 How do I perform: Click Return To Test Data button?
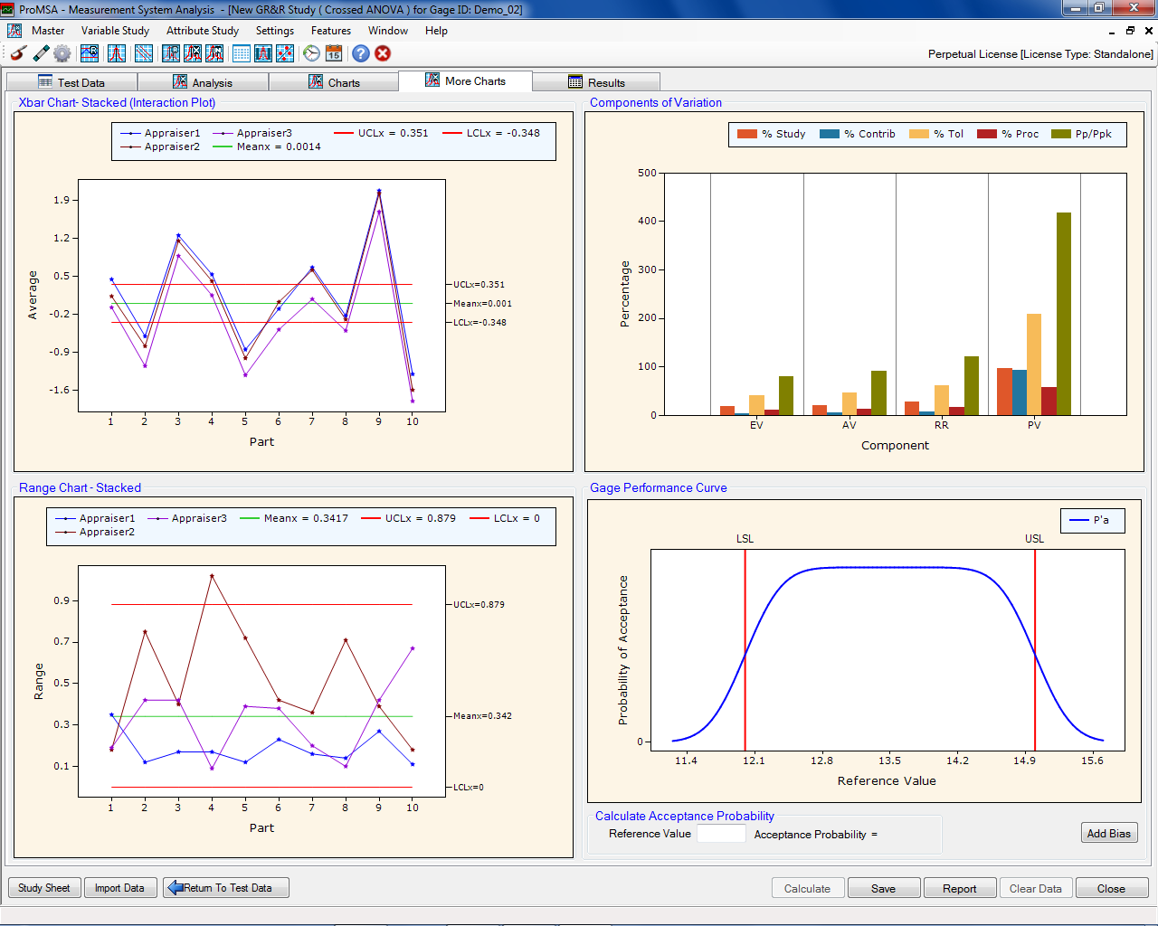coord(226,888)
